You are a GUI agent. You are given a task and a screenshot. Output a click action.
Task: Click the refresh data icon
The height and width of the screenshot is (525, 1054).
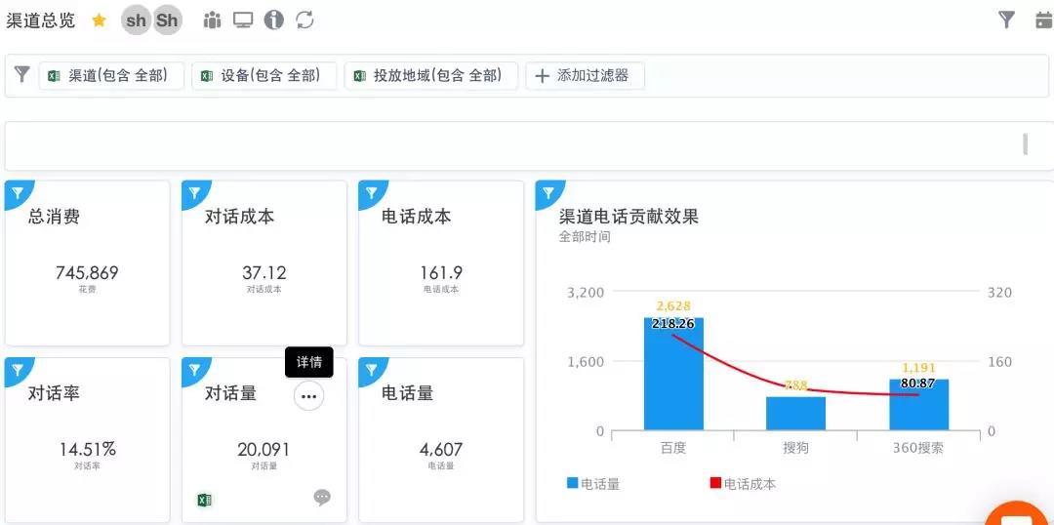pyautogui.click(x=305, y=20)
